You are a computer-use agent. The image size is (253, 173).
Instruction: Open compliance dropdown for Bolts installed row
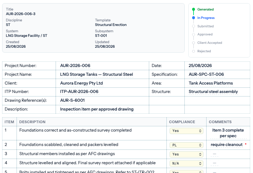point(186,172)
